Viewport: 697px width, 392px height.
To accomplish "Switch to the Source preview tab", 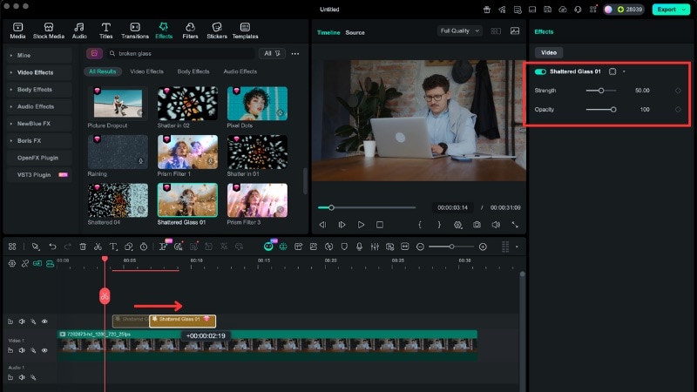I will pyautogui.click(x=355, y=32).
